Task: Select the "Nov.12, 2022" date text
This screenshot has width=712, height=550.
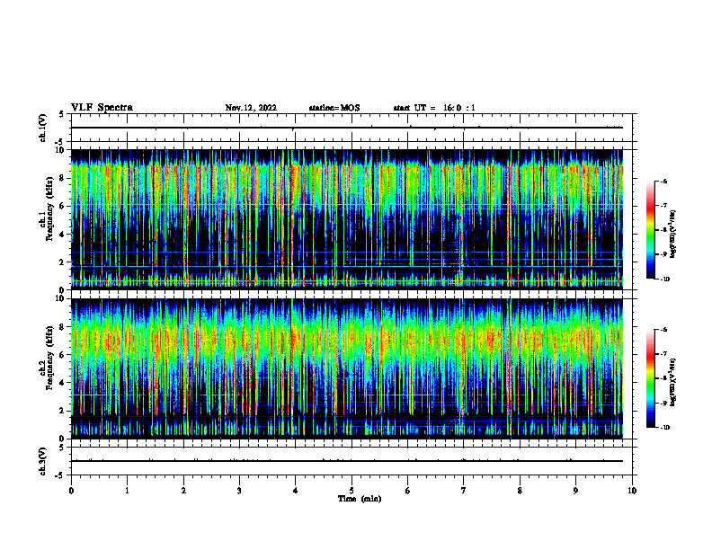Action: click(x=251, y=108)
